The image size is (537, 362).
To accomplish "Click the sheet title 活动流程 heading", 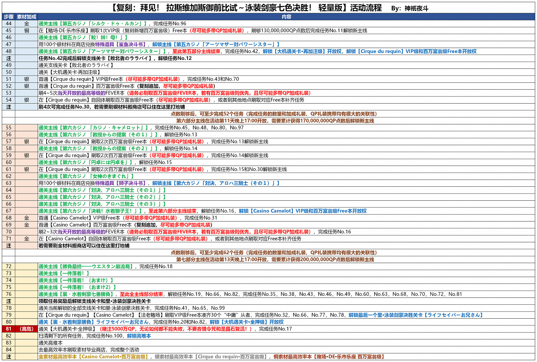I will [x=365, y=8].
